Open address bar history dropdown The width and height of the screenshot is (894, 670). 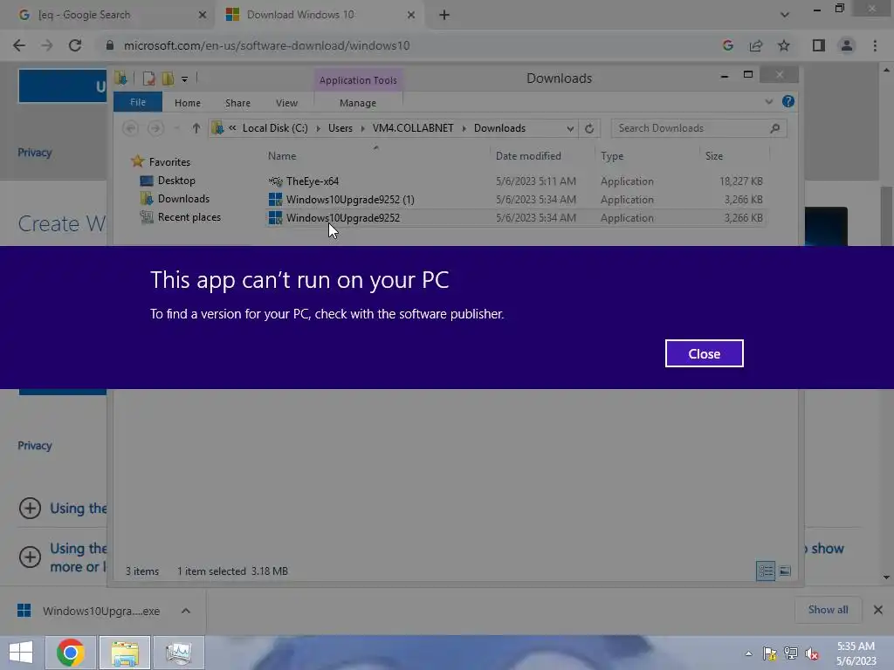(x=569, y=128)
